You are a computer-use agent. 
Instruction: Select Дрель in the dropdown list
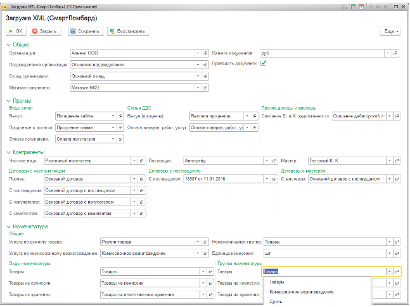point(317,301)
